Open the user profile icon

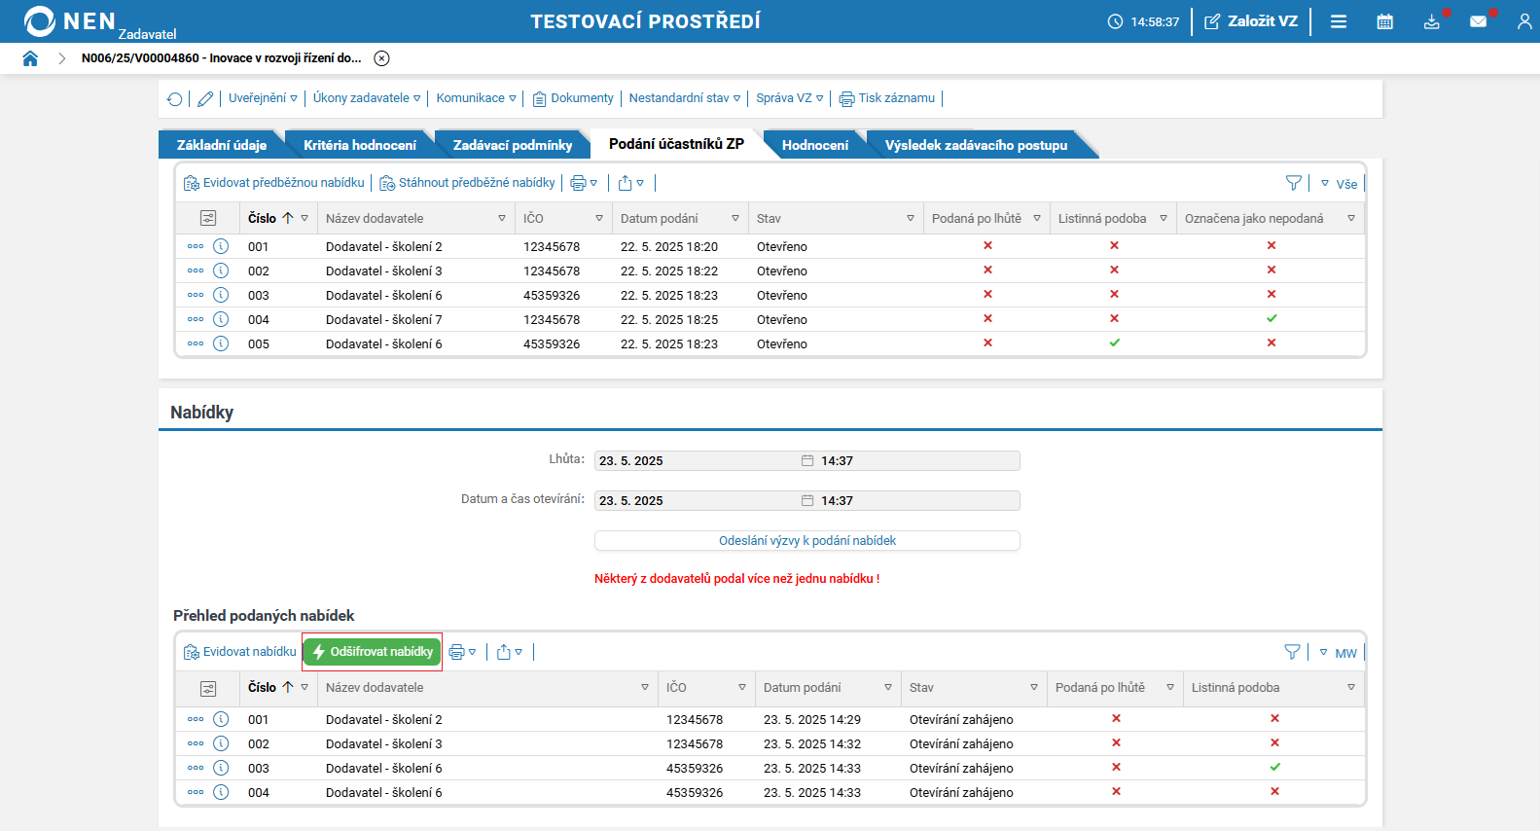click(x=1523, y=21)
